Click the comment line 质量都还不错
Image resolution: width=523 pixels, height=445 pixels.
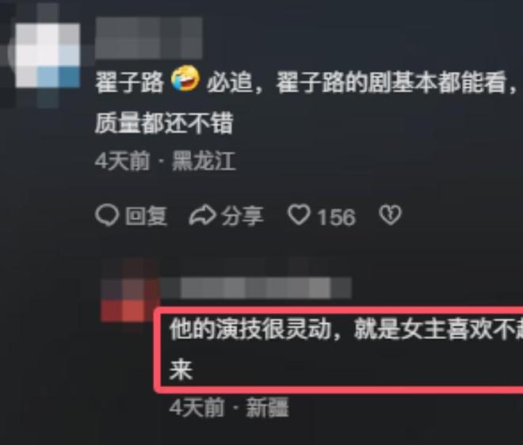tap(164, 124)
